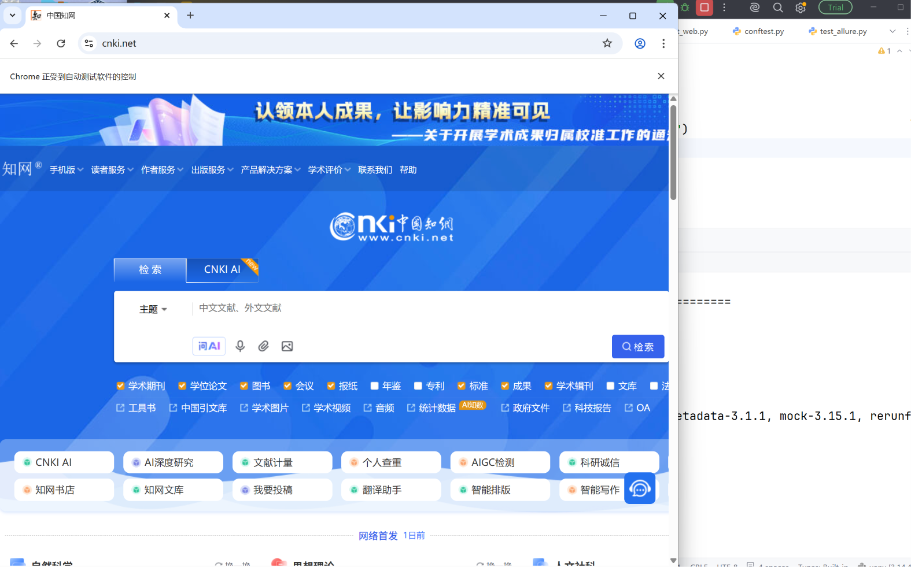Open a new Chrome tab

[190, 16]
